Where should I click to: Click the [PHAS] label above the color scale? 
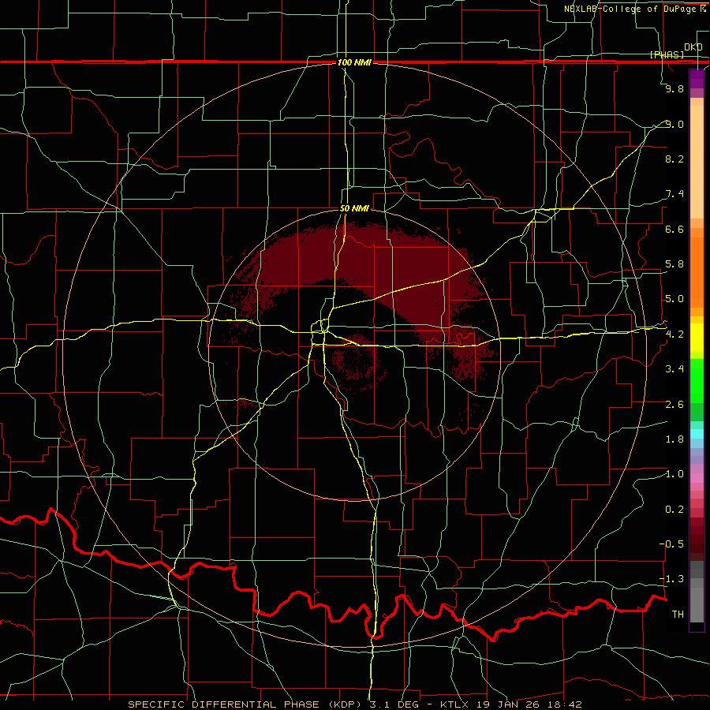667,54
